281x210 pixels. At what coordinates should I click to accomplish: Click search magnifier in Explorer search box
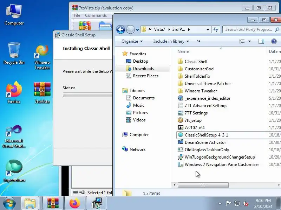[x=277, y=29]
